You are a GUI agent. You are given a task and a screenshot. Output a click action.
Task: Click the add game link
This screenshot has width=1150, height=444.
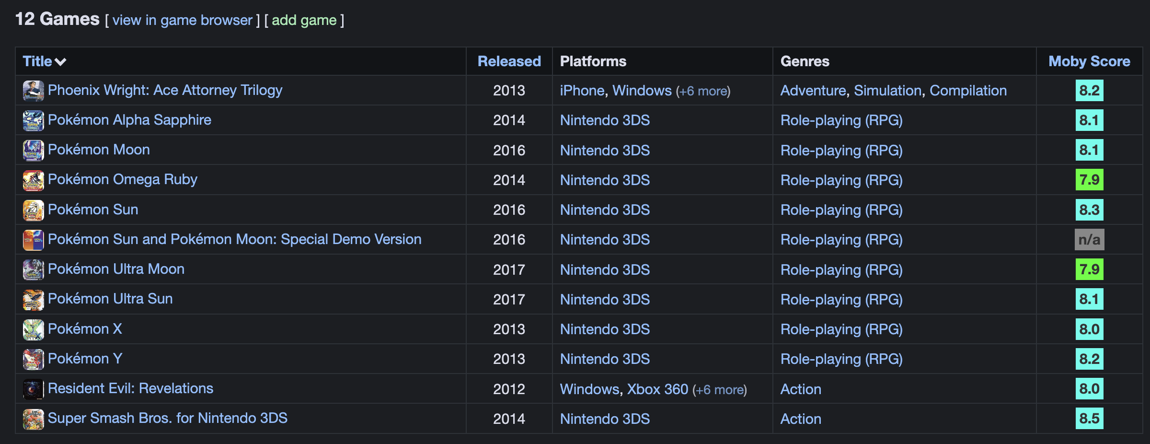click(x=304, y=20)
